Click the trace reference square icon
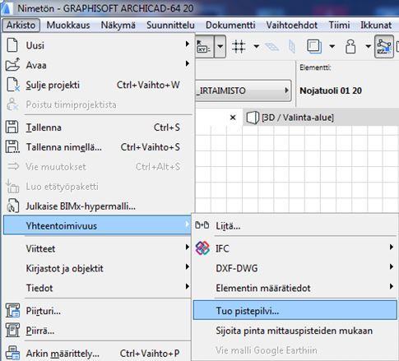This screenshot has height=361, width=399. (x=314, y=46)
